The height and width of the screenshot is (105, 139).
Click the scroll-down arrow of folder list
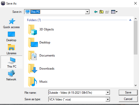(135, 85)
